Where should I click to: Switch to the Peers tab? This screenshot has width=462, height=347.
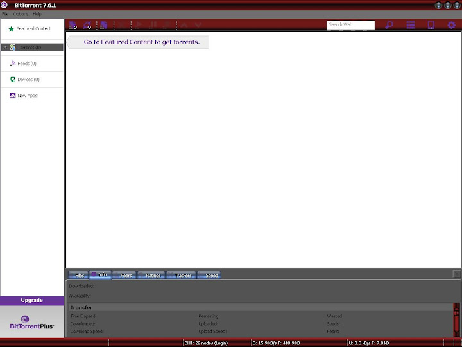(124, 275)
